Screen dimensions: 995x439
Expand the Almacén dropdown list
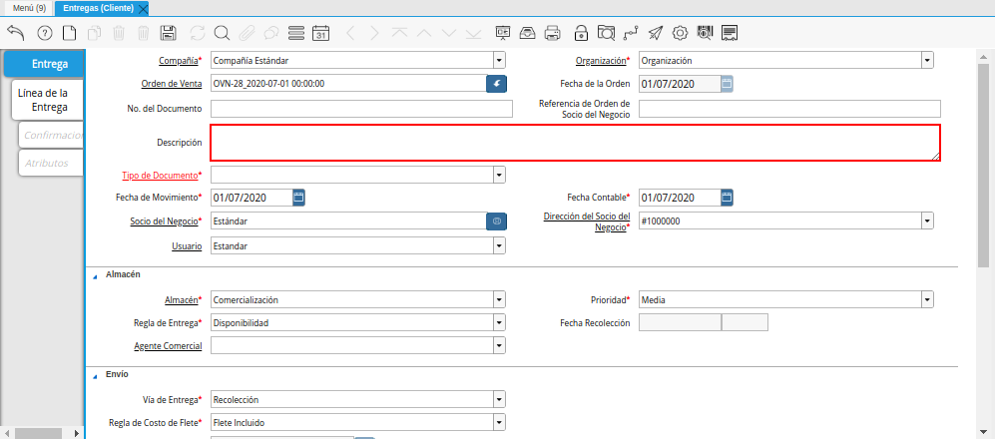click(x=498, y=299)
